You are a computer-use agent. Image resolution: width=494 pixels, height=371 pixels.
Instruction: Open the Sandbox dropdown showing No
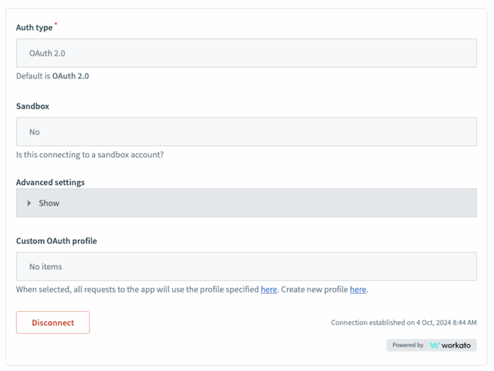(x=246, y=132)
